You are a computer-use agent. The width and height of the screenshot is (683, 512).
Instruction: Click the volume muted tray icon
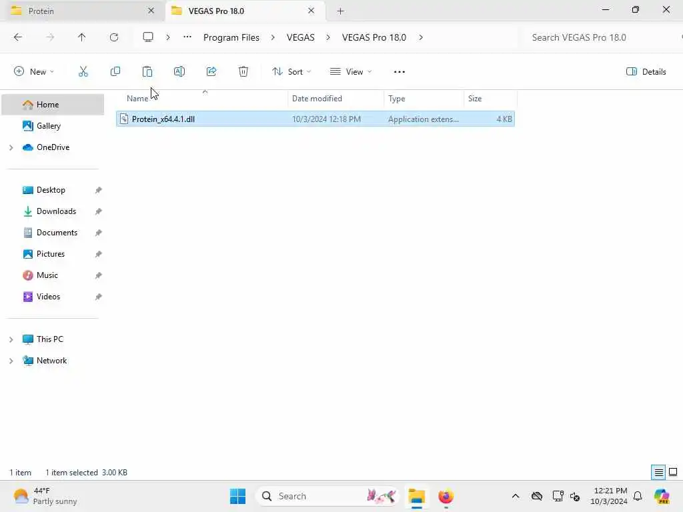tap(574, 496)
